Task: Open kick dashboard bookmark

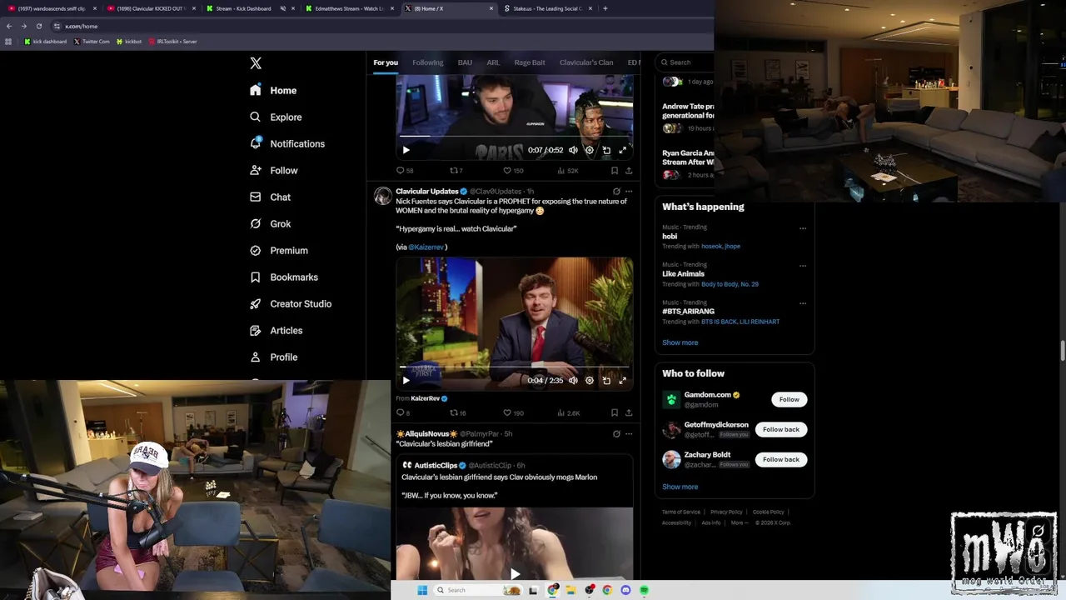Action: [x=45, y=41]
